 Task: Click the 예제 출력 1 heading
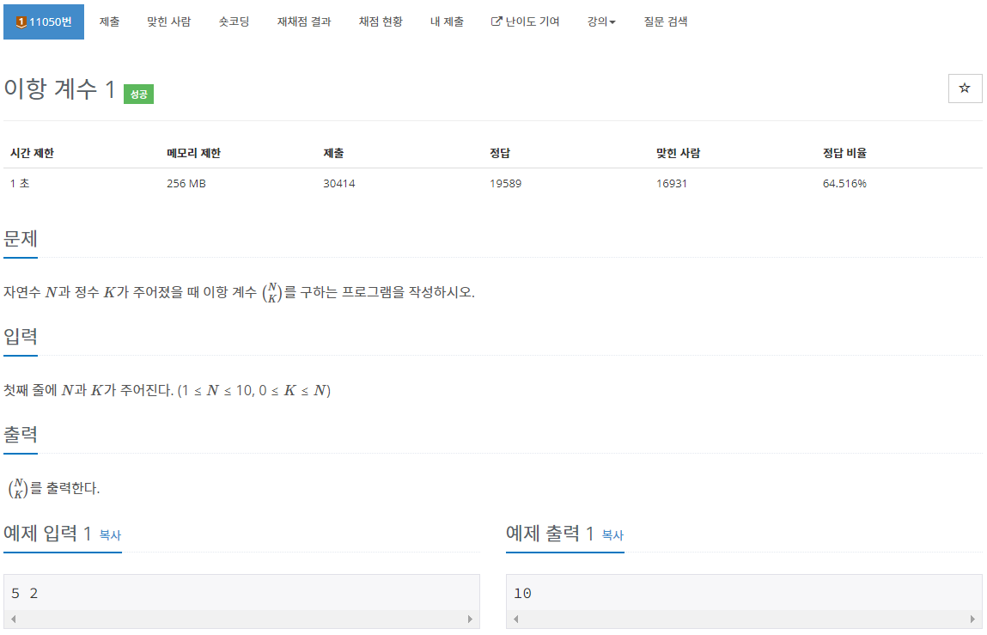click(550, 533)
